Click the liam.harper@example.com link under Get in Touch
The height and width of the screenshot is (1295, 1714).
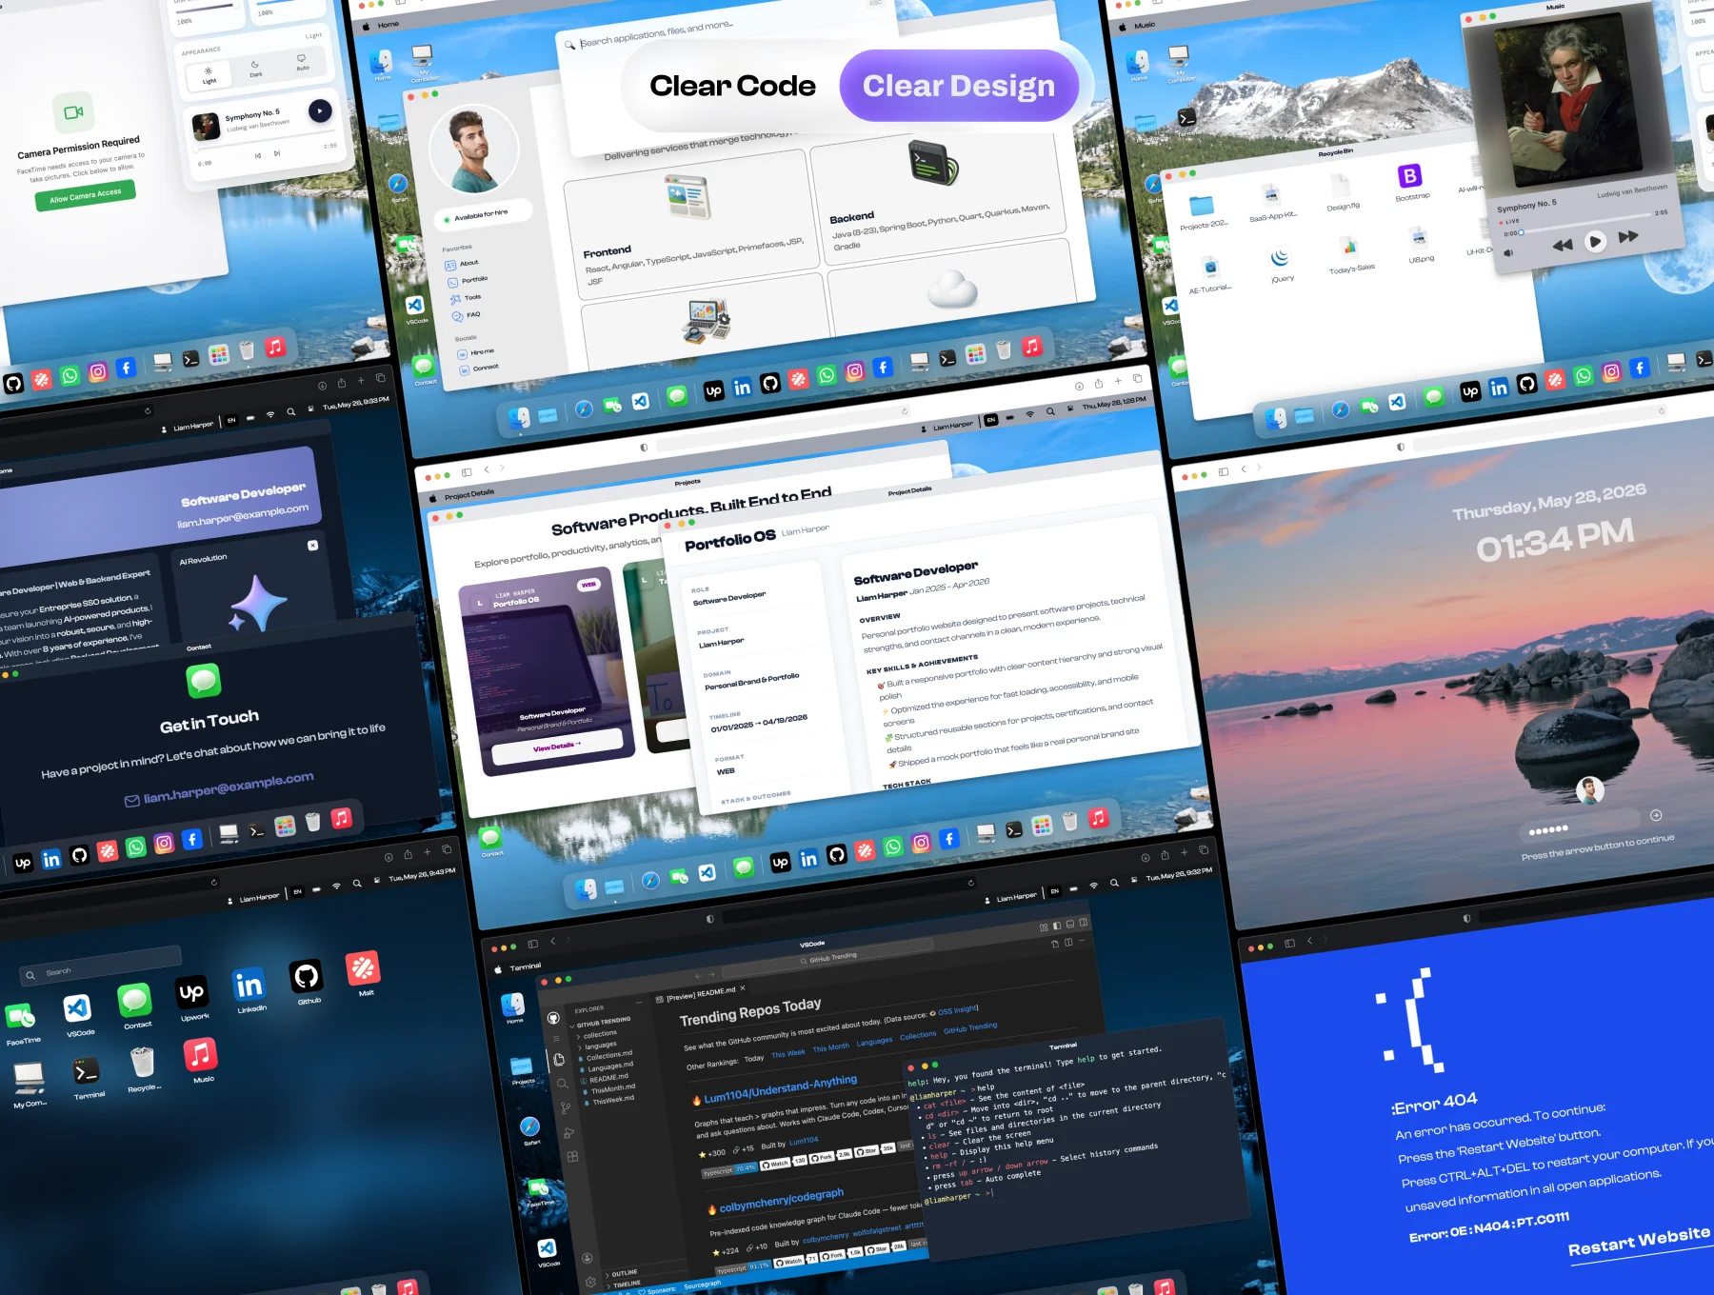tap(229, 787)
